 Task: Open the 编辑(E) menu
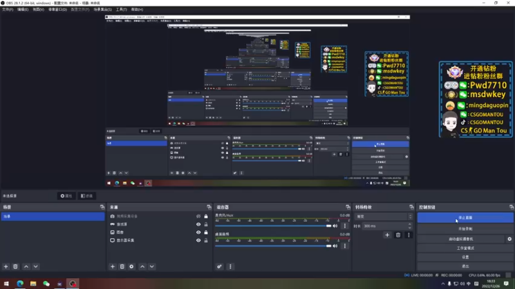coord(23,10)
